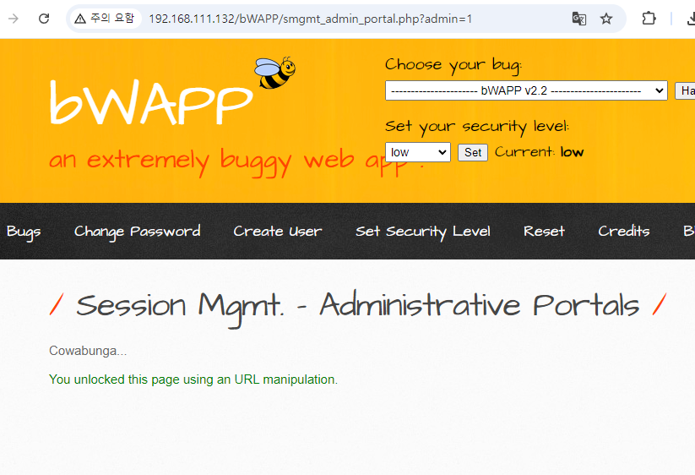The width and height of the screenshot is (695, 475).
Task: Click the Set your security level label
Action: tap(477, 128)
